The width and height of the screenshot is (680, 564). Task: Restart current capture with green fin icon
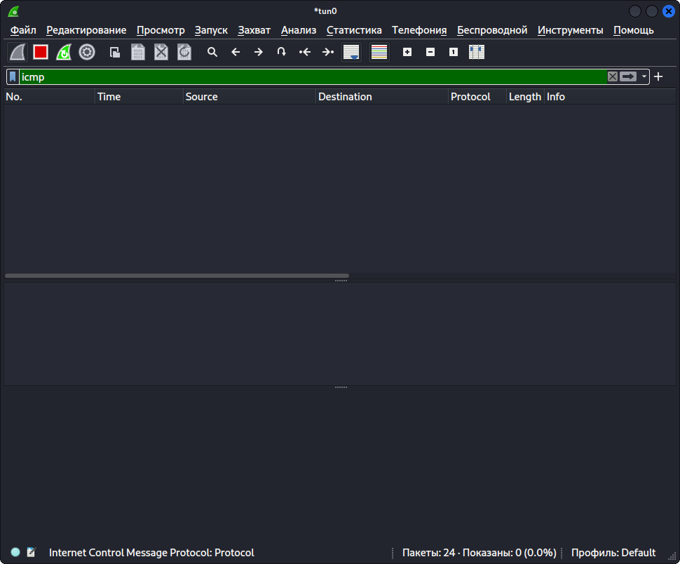pyautogui.click(x=64, y=52)
